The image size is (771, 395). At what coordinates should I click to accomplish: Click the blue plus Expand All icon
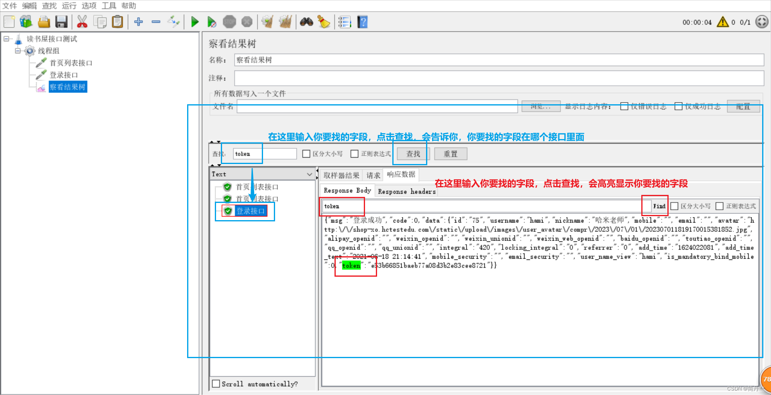coord(139,22)
